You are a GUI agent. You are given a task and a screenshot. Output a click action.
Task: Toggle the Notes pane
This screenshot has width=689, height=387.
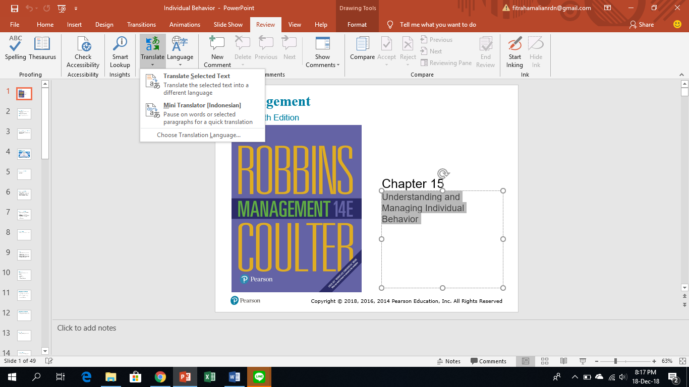pyautogui.click(x=448, y=361)
